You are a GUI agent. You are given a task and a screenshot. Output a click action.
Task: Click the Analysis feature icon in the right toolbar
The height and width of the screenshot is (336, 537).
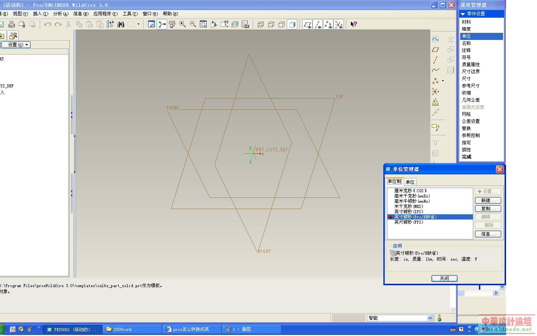(x=435, y=102)
